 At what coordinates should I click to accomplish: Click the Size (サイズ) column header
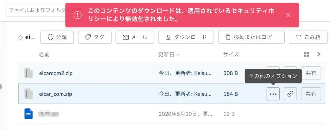pos(231,54)
